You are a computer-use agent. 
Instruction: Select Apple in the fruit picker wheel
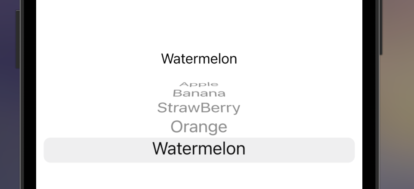click(199, 84)
